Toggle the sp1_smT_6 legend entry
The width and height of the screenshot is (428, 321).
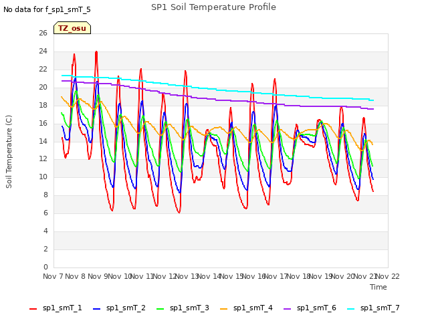[x=310, y=308]
